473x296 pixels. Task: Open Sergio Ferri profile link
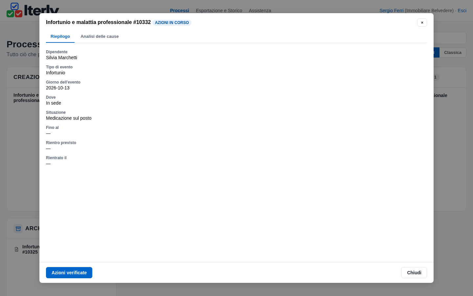tap(392, 11)
